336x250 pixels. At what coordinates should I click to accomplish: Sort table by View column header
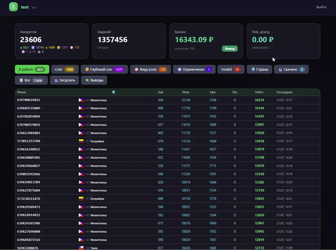pos(186,92)
